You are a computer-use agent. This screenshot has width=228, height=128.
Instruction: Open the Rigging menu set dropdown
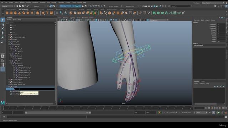[7, 6]
